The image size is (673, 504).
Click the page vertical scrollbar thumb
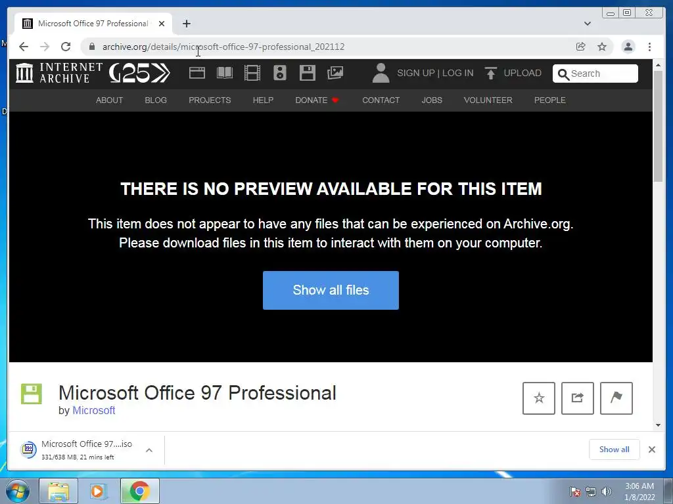(x=657, y=127)
